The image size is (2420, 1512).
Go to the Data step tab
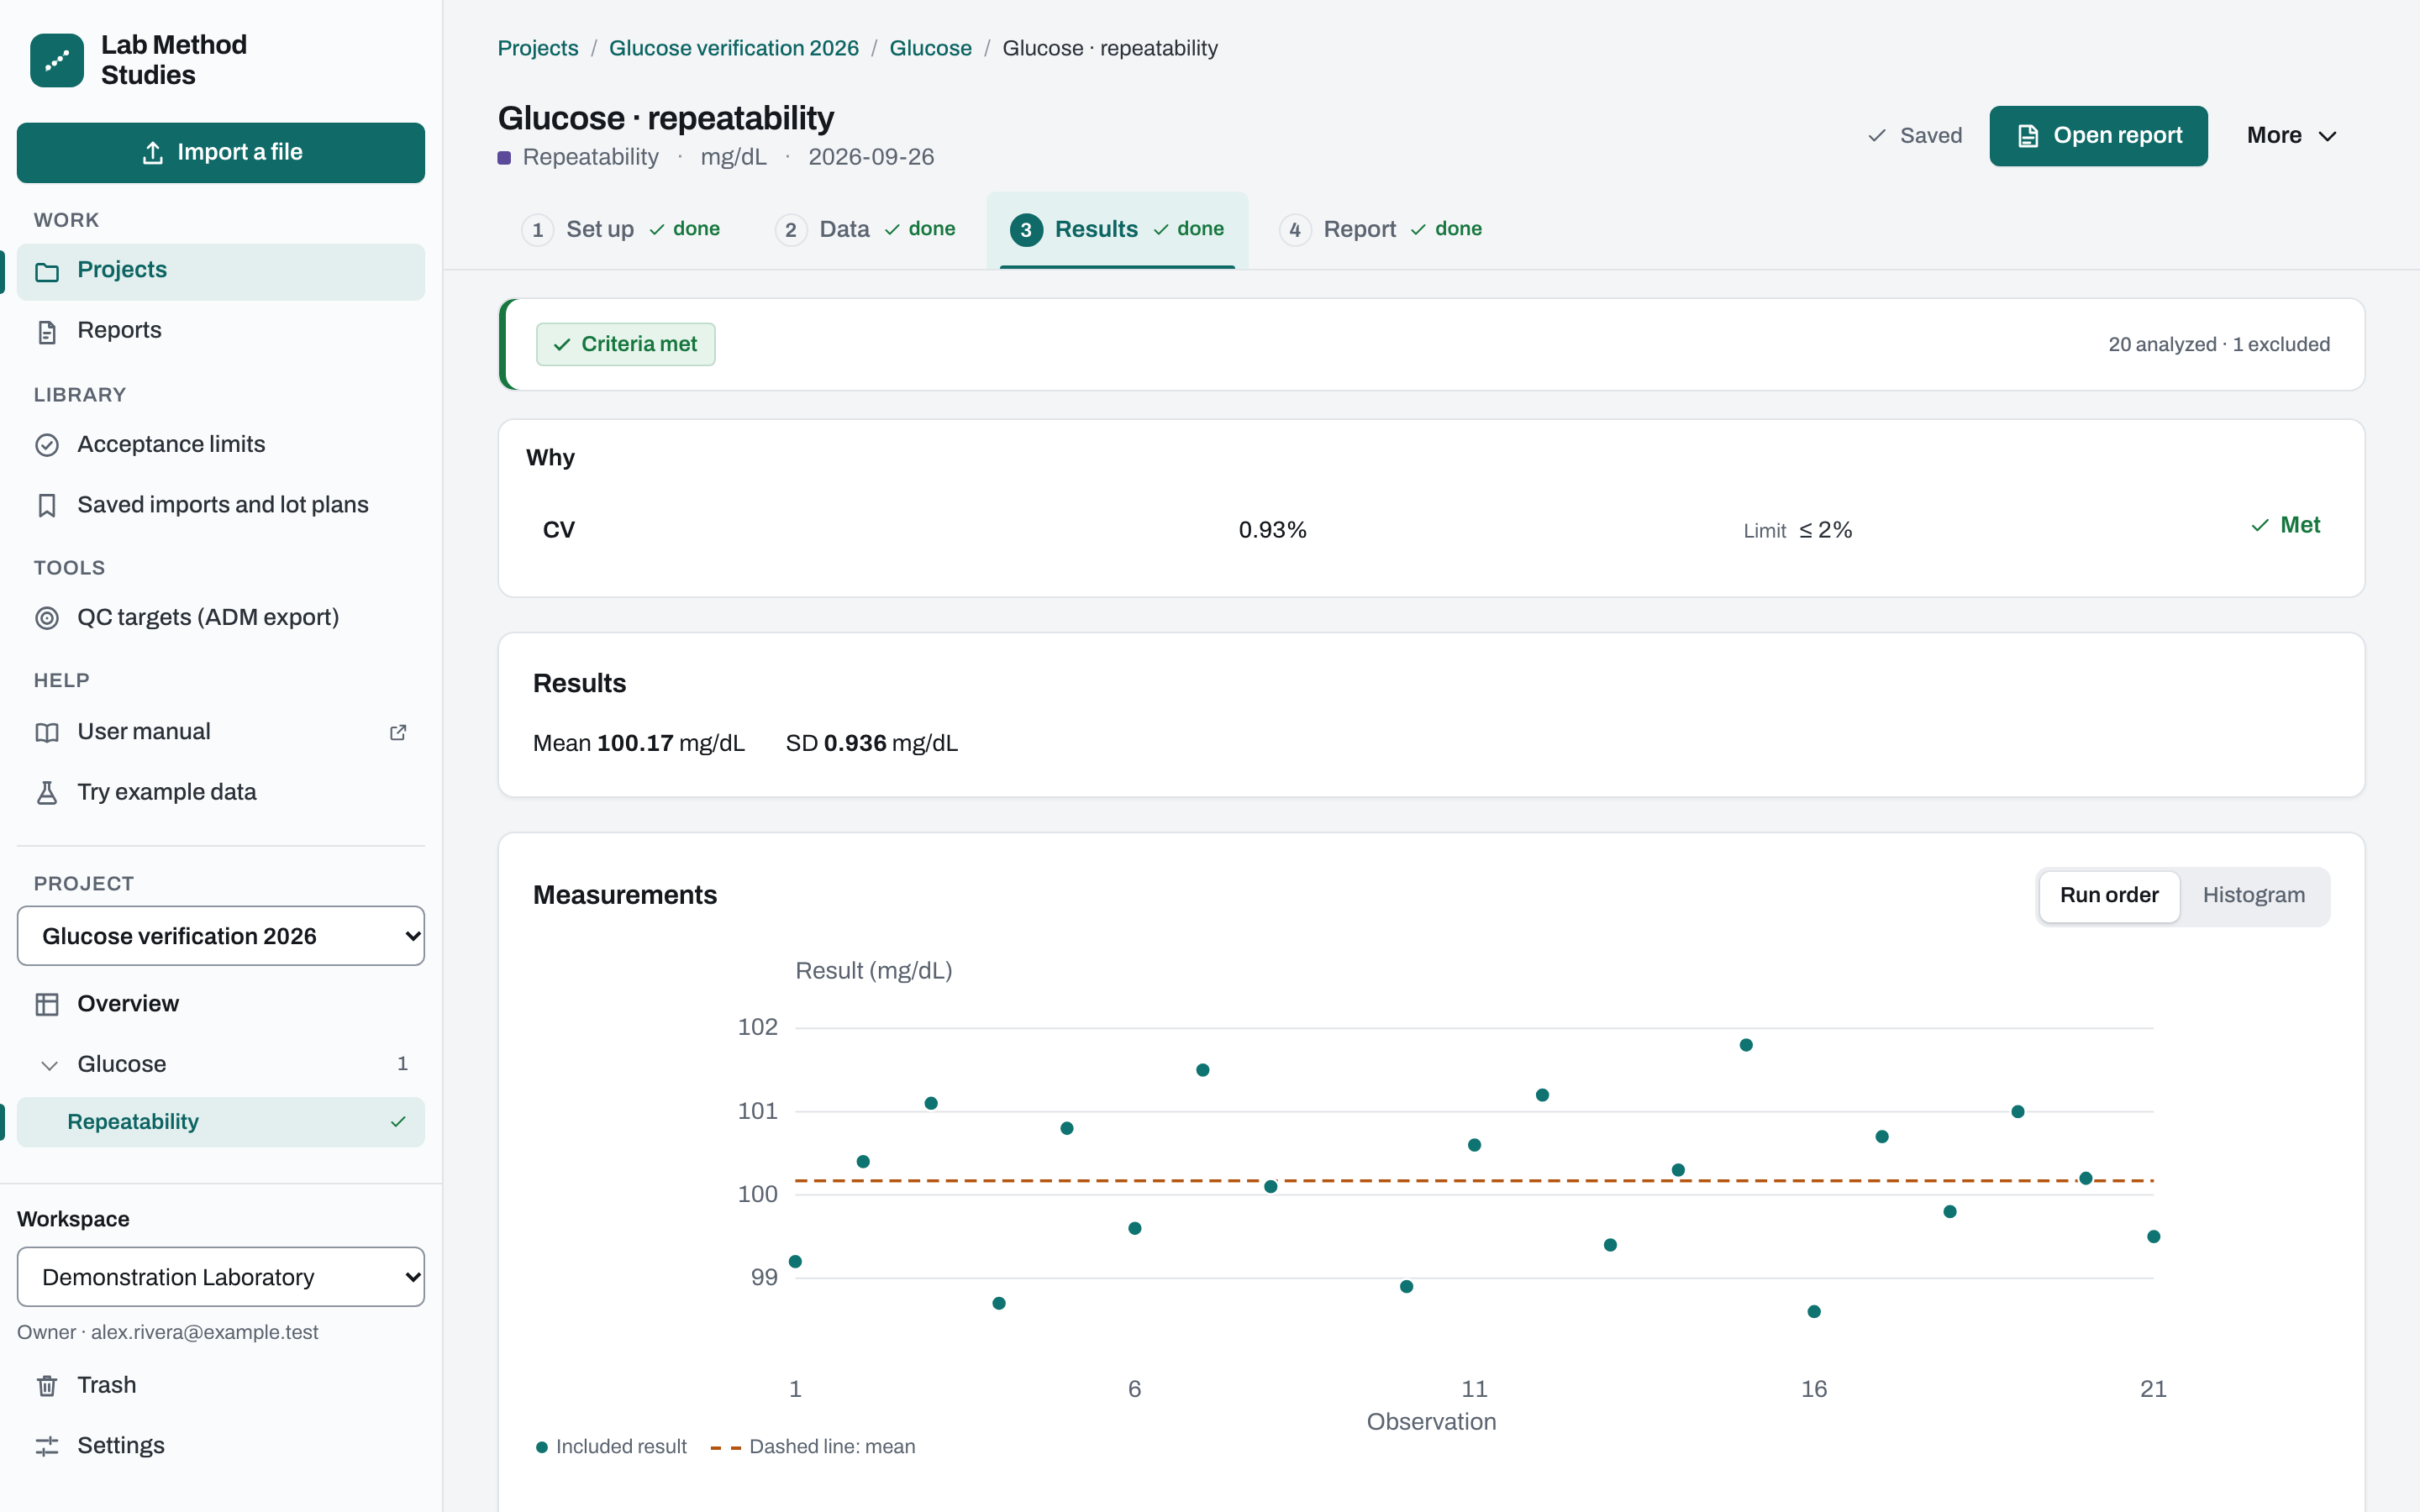click(x=866, y=229)
